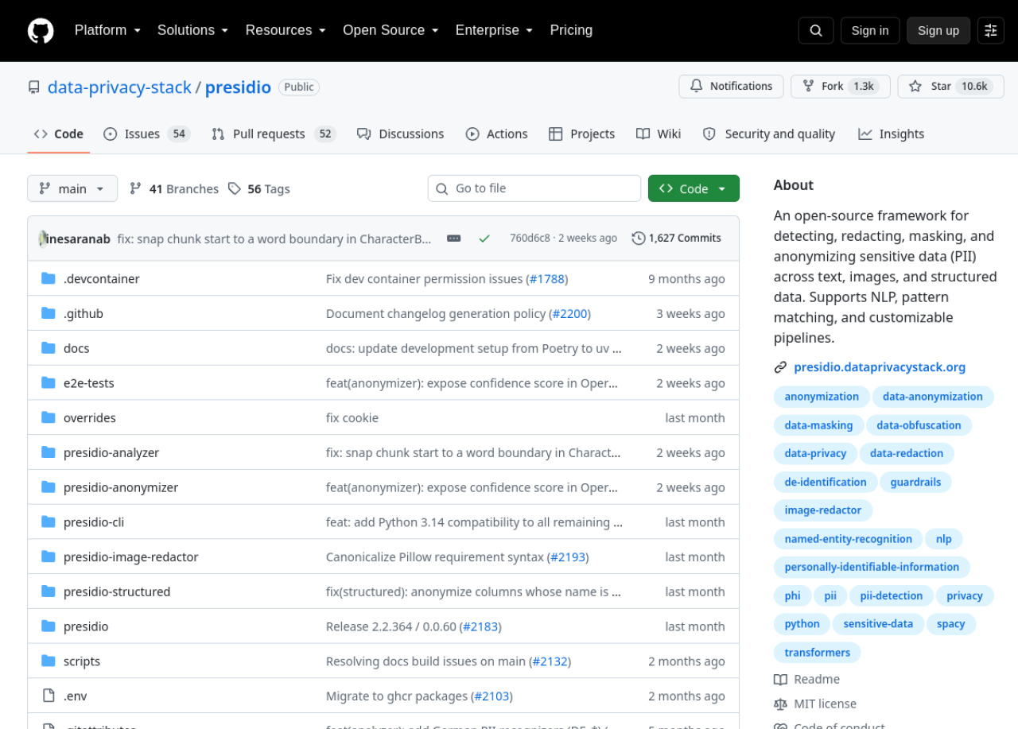Open the appearance settings icon in header

pyautogui.click(x=991, y=30)
